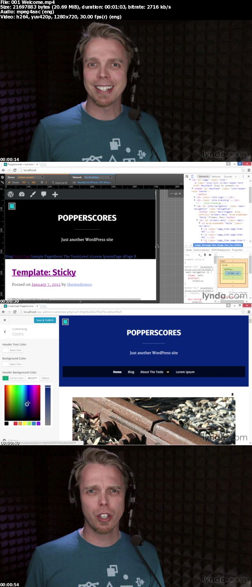The height and width of the screenshot is (587, 252).
Task: Go back from the Colors section
Action: point(5,331)
